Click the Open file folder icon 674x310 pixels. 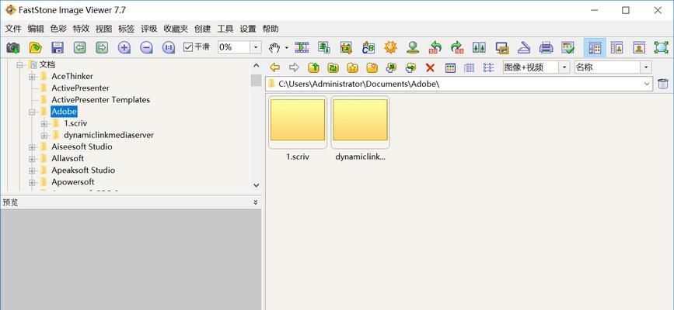tap(35, 47)
